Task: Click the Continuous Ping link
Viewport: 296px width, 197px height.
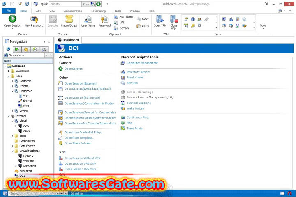Action: point(138,117)
